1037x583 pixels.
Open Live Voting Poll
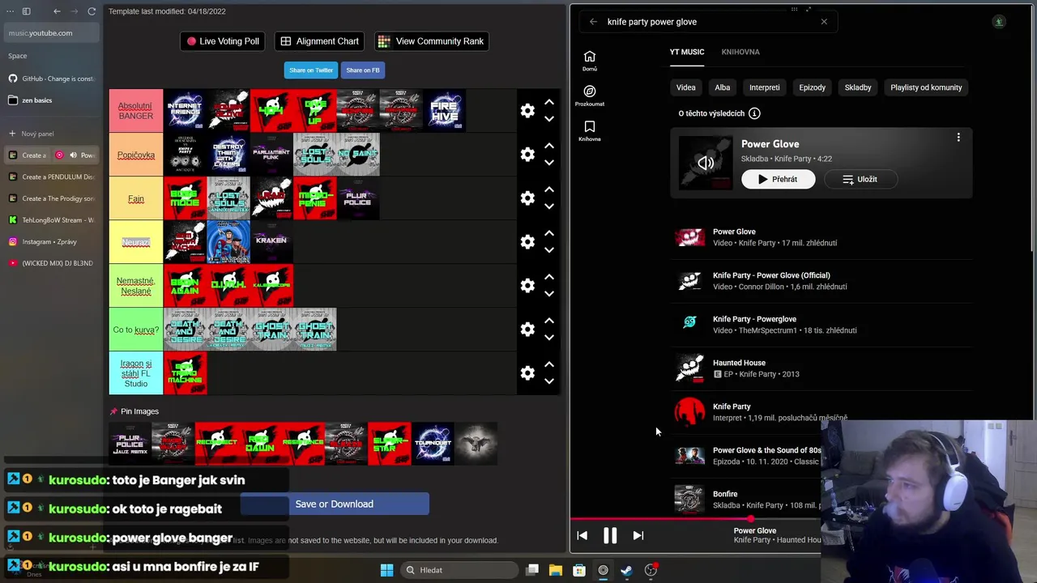click(x=223, y=41)
